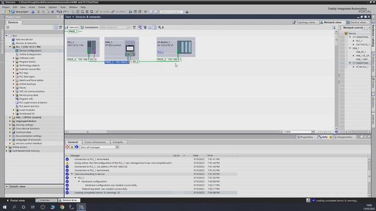Click the print icon in the main toolbar
Image resolution: width=376 pixels, height=211 pixels.
[33, 12]
